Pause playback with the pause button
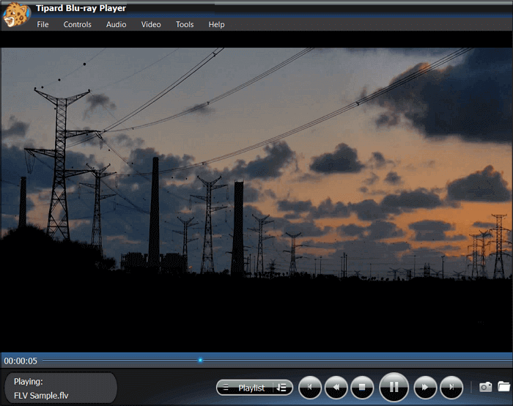513x406 pixels. point(394,387)
